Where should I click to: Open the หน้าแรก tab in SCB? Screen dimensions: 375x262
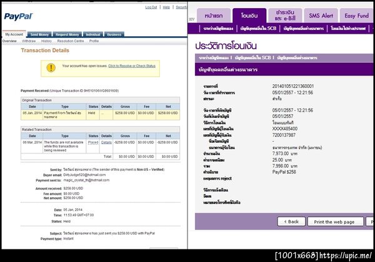point(214,16)
